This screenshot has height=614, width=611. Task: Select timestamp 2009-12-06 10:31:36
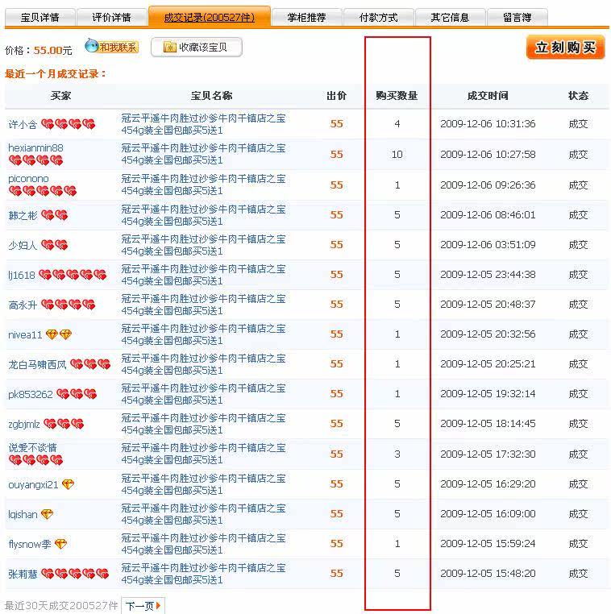(x=488, y=124)
